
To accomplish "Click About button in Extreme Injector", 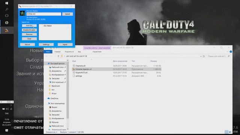I will (x=27, y=45).
